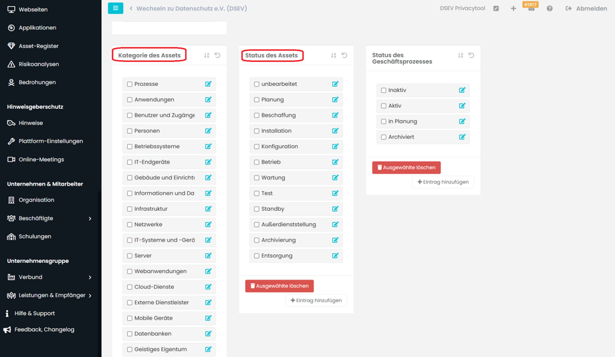Expand the Beschäftigte submenu
Viewport: 615px width, 357px height.
[x=90, y=218]
